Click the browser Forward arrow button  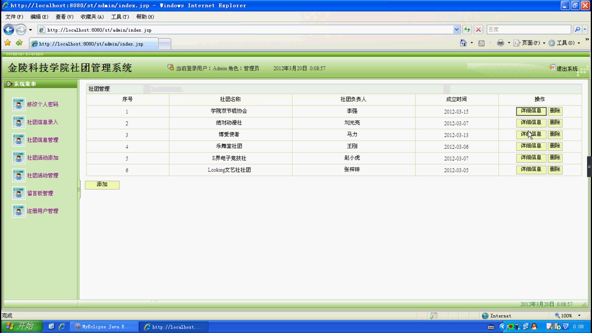coord(21,30)
